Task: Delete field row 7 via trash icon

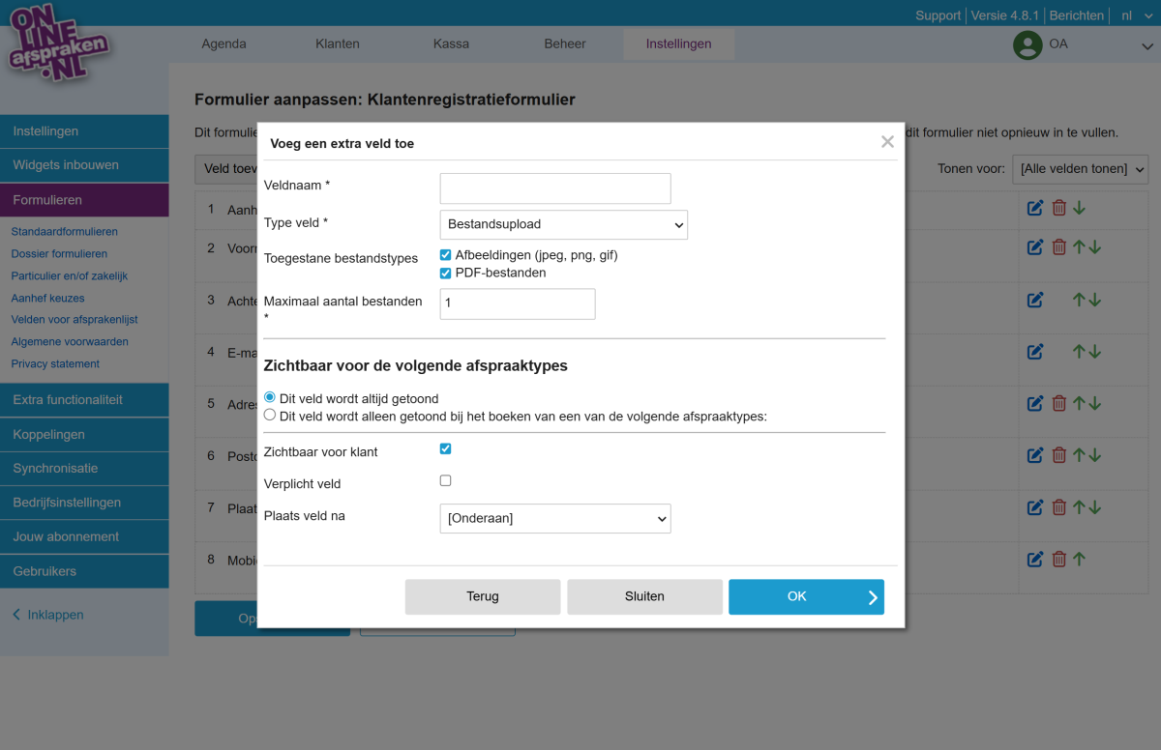Action: [1059, 506]
